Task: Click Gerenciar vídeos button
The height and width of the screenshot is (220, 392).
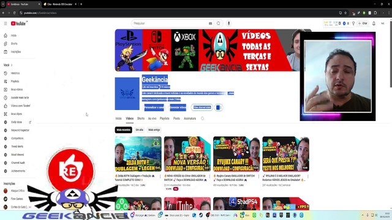Action: pos(178,108)
